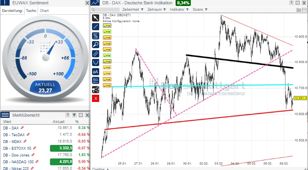The image size is (308, 170).
Task: Click the pencil icon next to DB - MDAX
Action: coord(25,141)
